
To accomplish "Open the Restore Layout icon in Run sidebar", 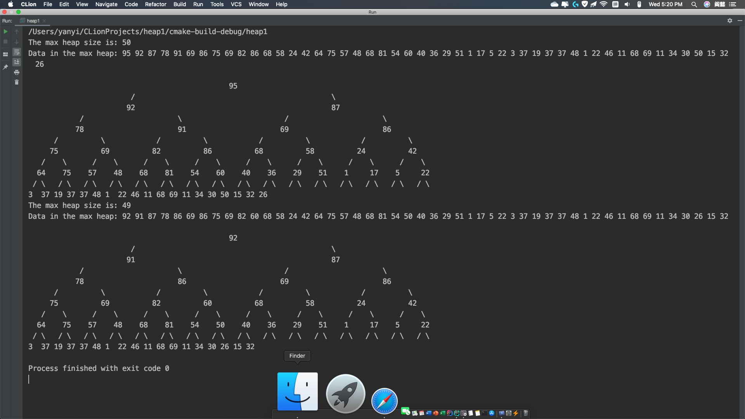I will click(x=5, y=54).
